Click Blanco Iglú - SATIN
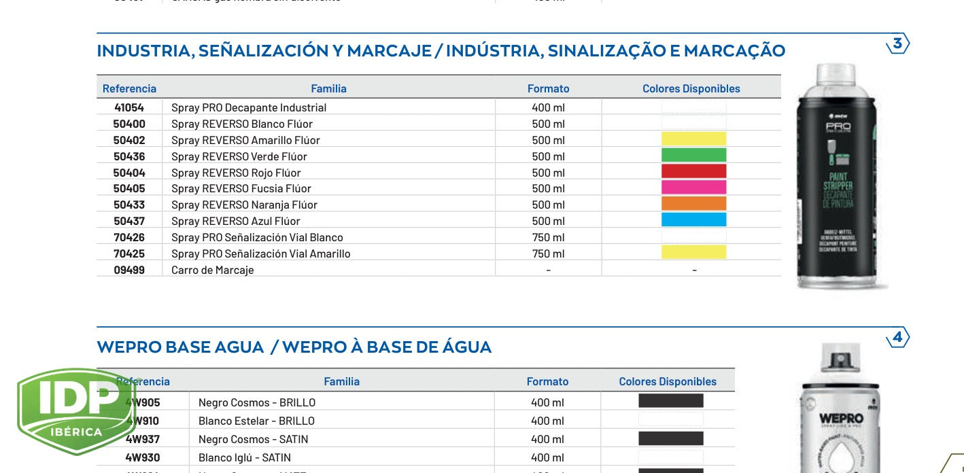This screenshot has width=964, height=473. (245, 457)
